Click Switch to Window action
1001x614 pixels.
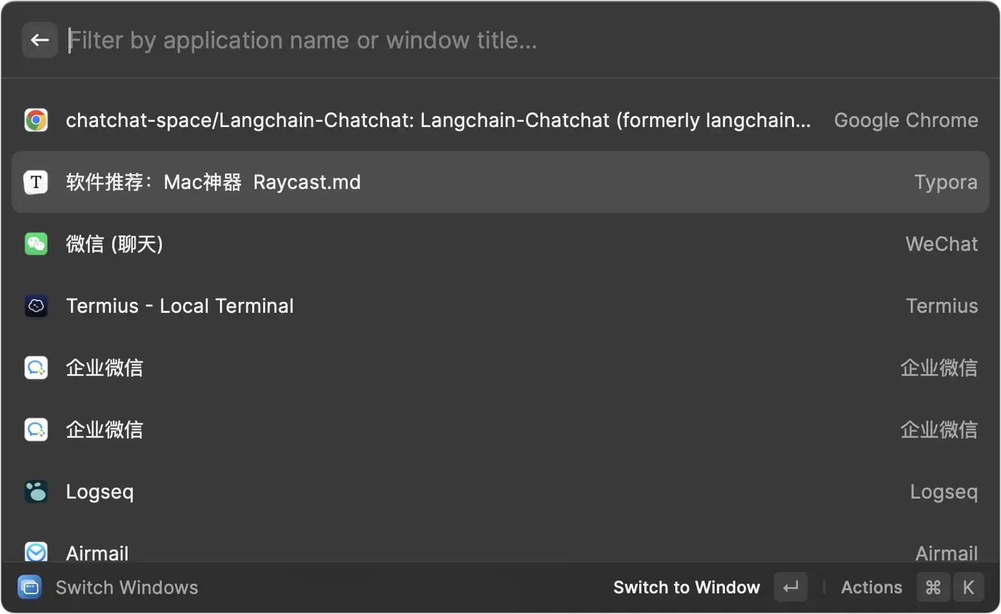(687, 588)
